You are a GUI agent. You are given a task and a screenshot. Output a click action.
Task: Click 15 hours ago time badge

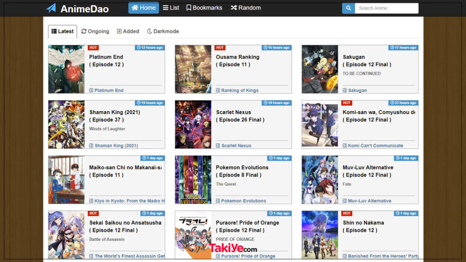pyautogui.click(x=277, y=47)
